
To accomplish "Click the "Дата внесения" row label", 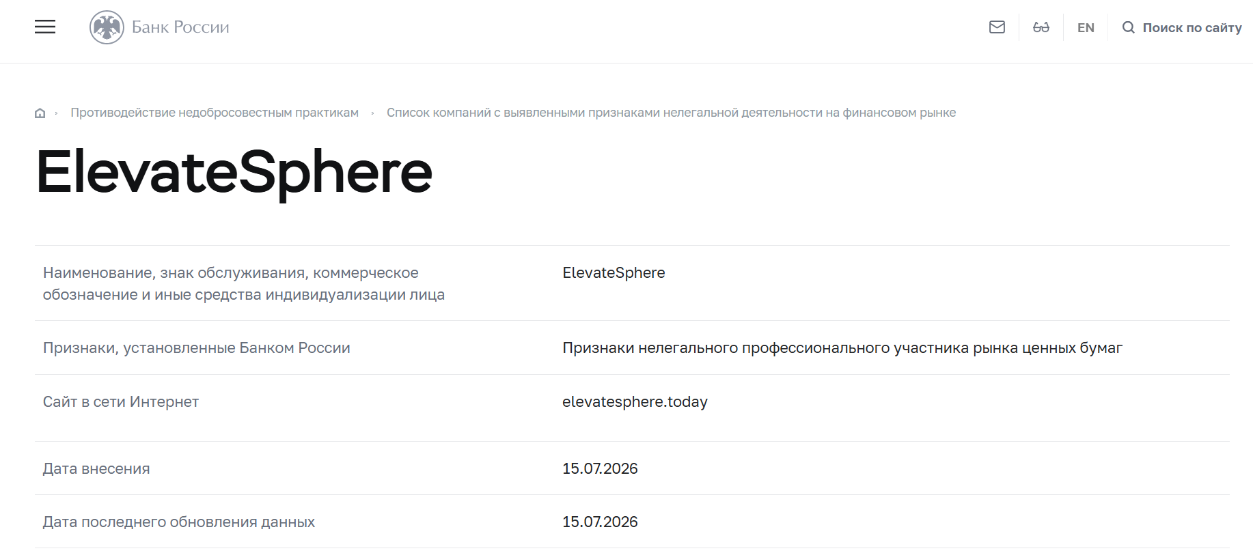I will tap(96, 468).
